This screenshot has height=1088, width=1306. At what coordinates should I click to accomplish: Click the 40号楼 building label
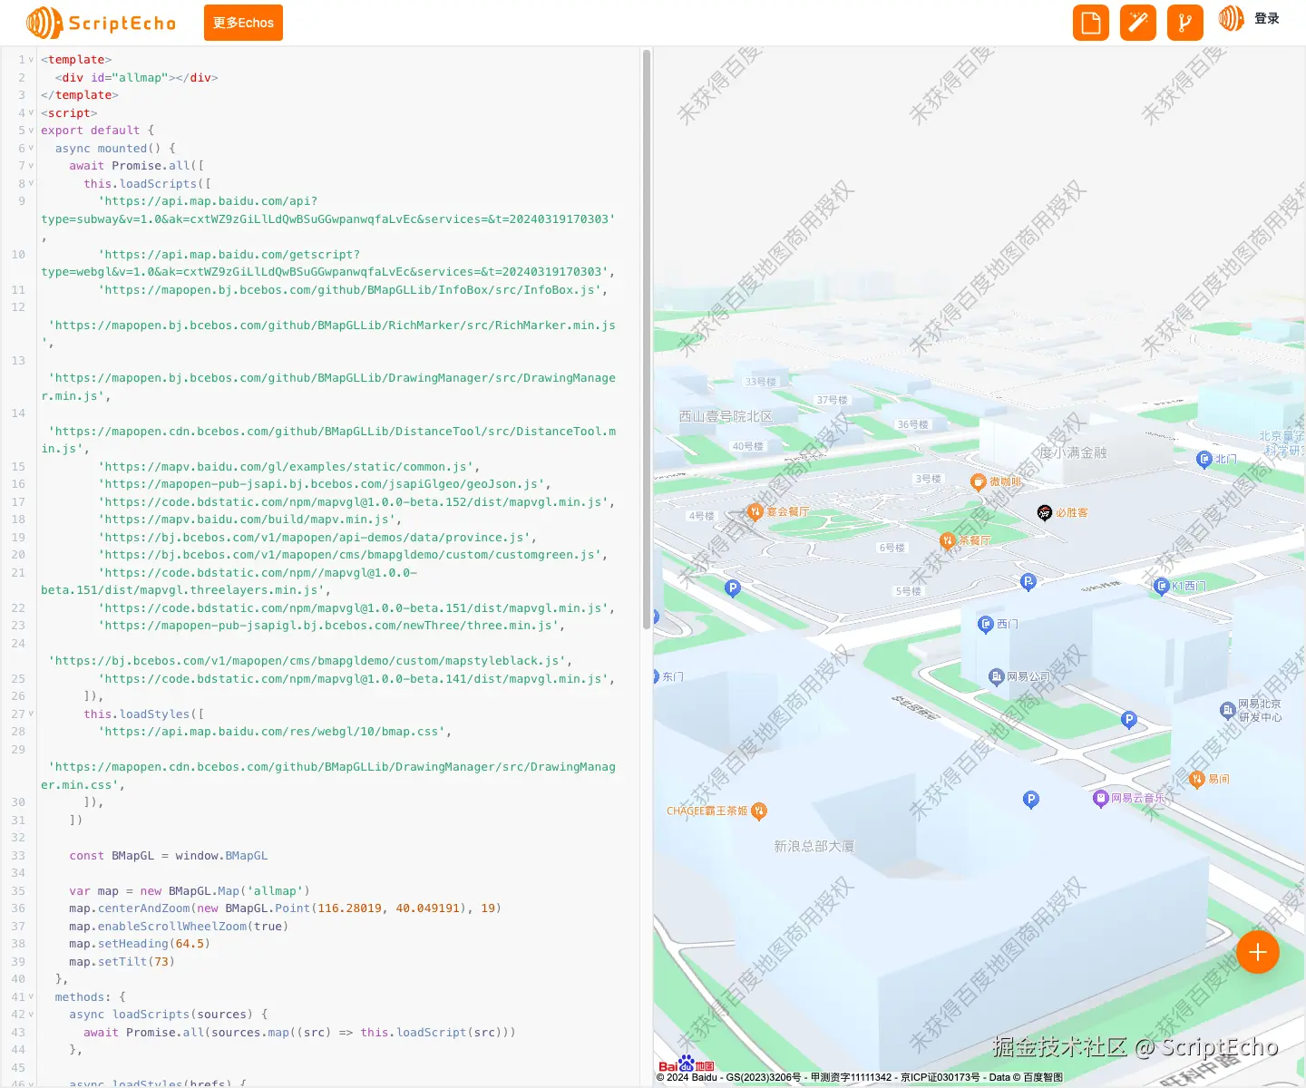(x=748, y=447)
